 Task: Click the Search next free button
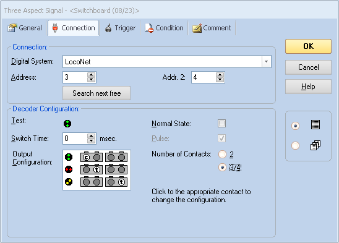tap(97, 93)
